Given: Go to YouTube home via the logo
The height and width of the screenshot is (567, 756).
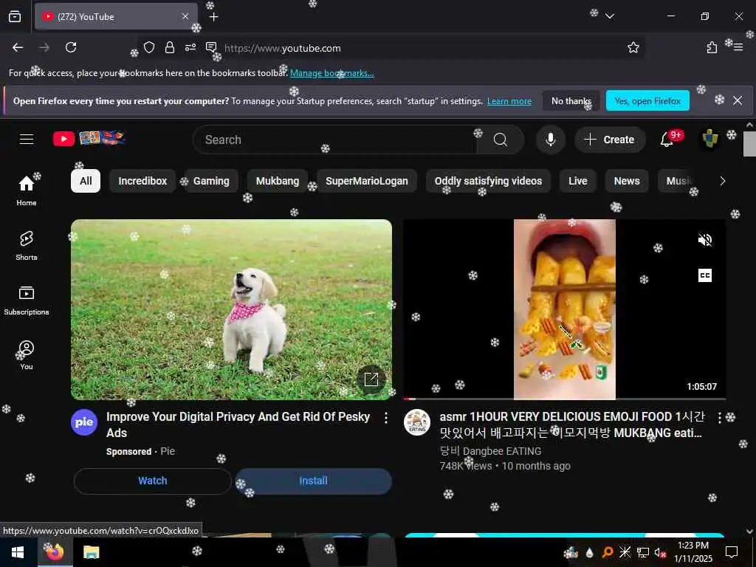Looking at the screenshot, I should pyautogui.click(x=89, y=138).
